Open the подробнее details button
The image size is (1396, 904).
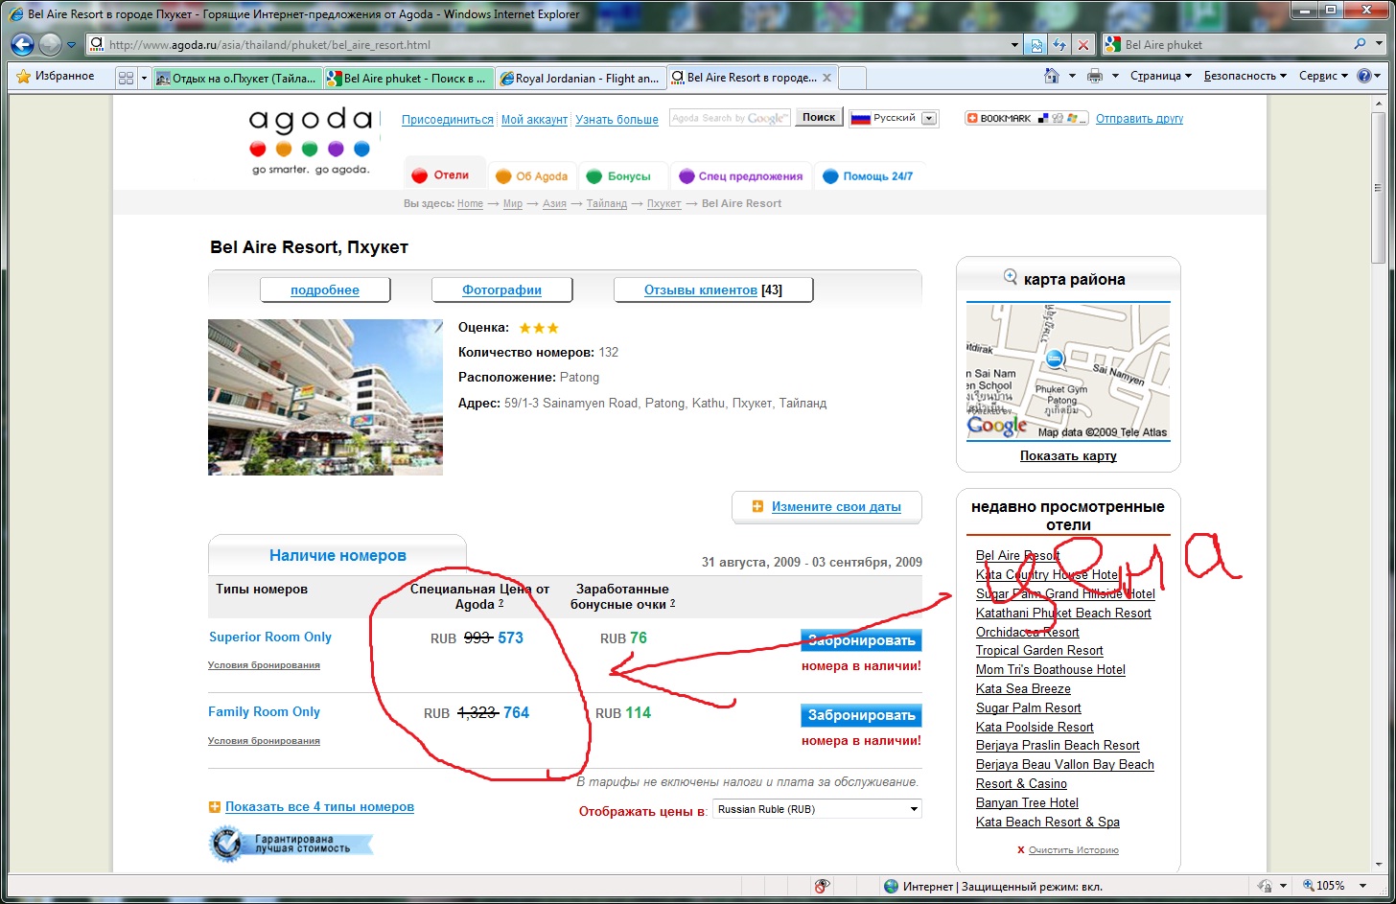pyautogui.click(x=325, y=290)
